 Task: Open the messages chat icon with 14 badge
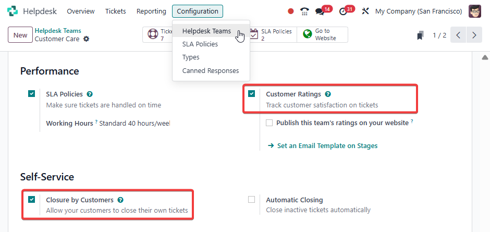(x=320, y=11)
